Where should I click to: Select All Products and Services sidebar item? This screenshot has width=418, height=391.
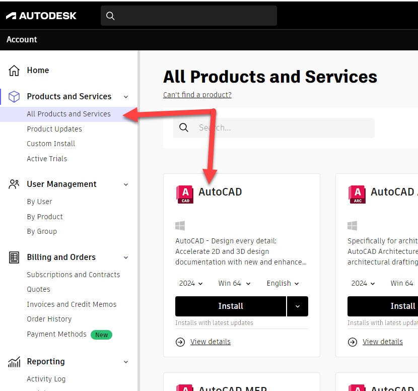(x=68, y=114)
